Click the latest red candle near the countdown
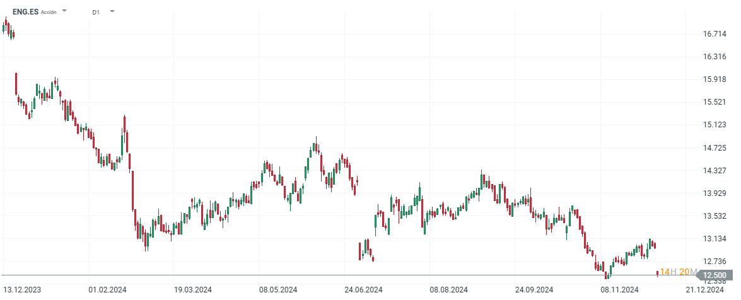This screenshot has height=300, width=741. tap(657, 273)
